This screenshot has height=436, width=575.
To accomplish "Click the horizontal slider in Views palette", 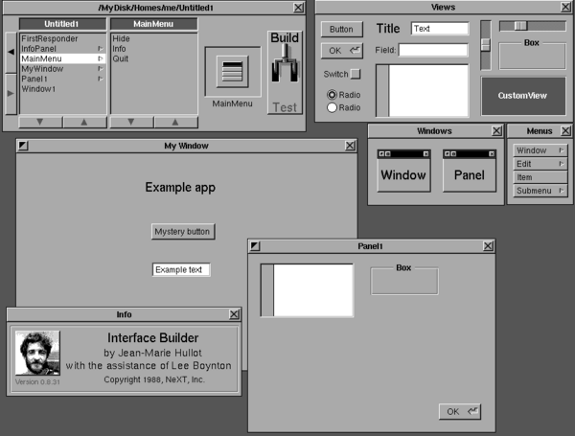I will [532, 26].
